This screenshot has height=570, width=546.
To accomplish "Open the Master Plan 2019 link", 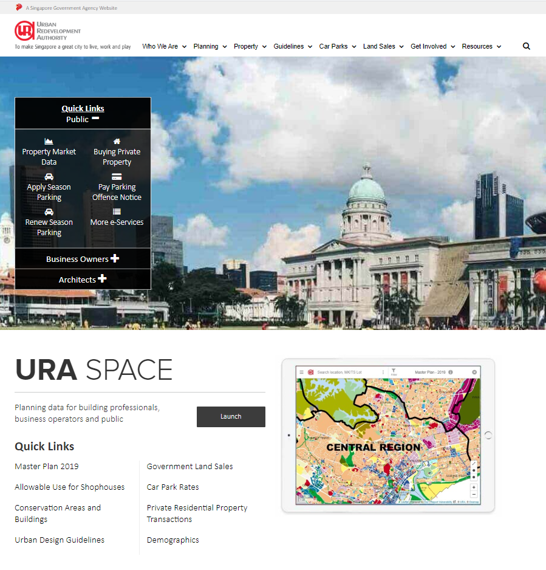I will [x=47, y=467].
